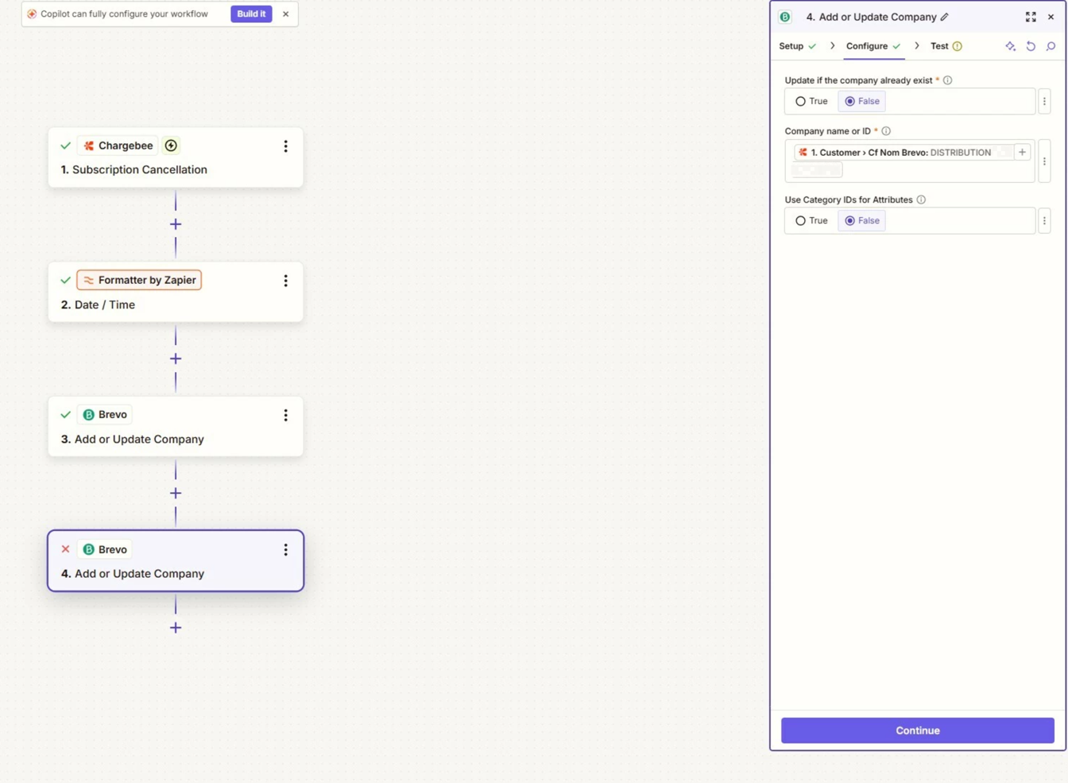
Task: Click the search magnifier icon in panel
Action: coord(1051,46)
